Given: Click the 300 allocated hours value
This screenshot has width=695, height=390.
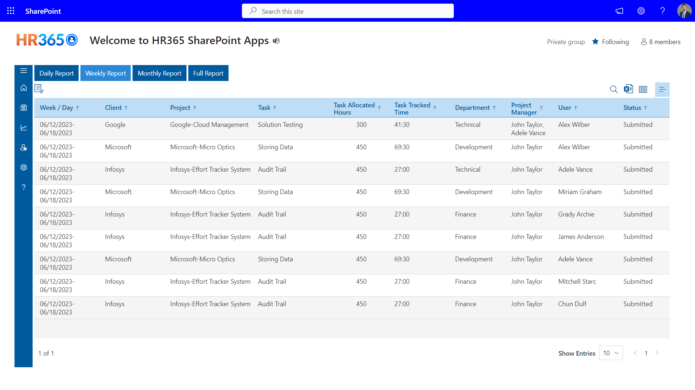Looking at the screenshot, I should [361, 125].
